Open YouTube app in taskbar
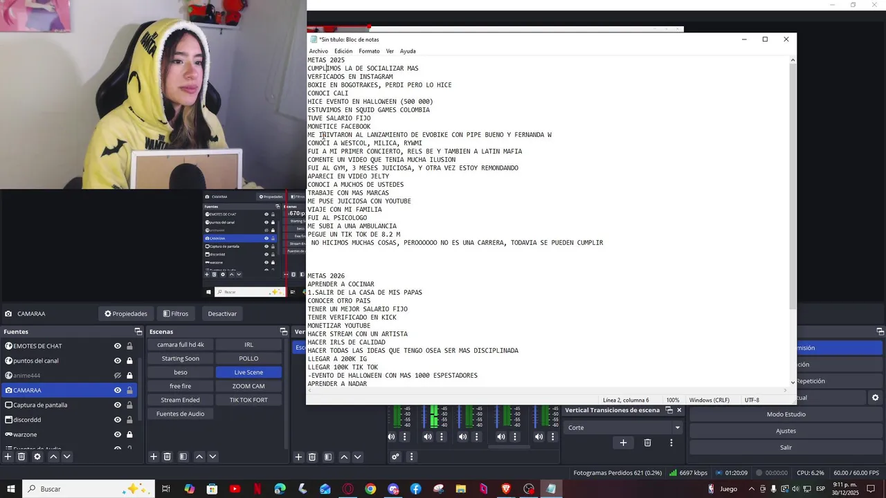The height and width of the screenshot is (498, 886). [235, 489]
